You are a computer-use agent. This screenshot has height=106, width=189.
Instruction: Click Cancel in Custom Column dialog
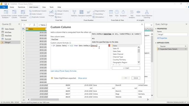tap(136, 78)
